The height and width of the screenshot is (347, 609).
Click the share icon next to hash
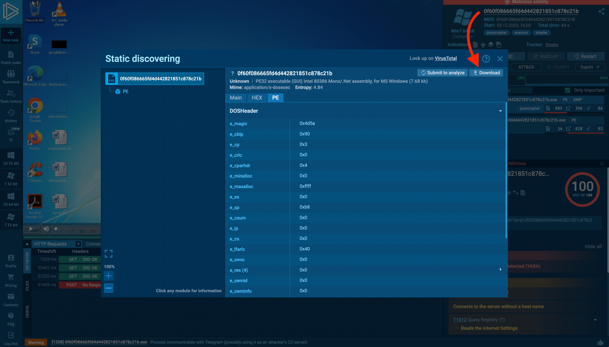[x=601, y=12]
